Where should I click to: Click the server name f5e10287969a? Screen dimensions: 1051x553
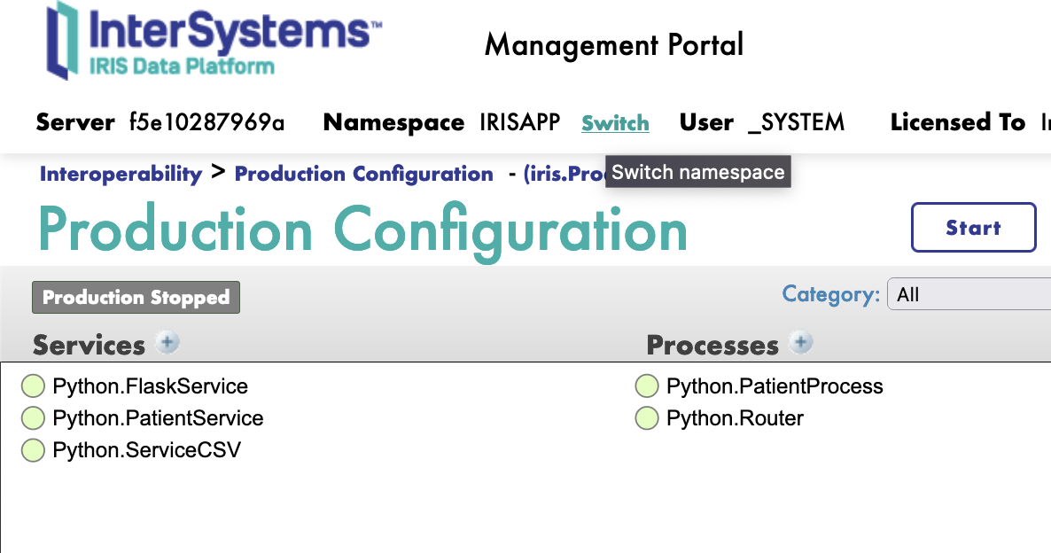pos(206,123)
